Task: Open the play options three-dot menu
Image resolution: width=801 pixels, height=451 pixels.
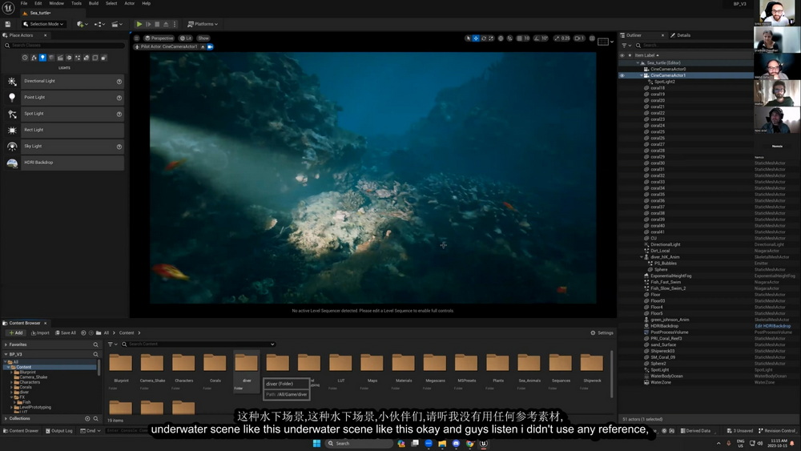Action: click(174, 24)
